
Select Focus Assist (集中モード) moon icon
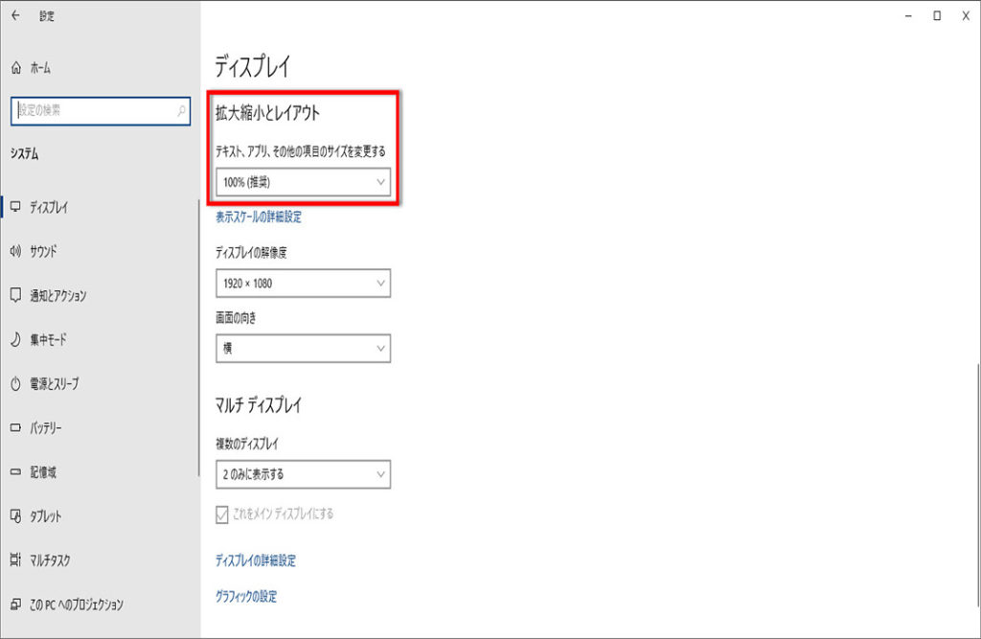pyautogui.click(x=15, y=339)
